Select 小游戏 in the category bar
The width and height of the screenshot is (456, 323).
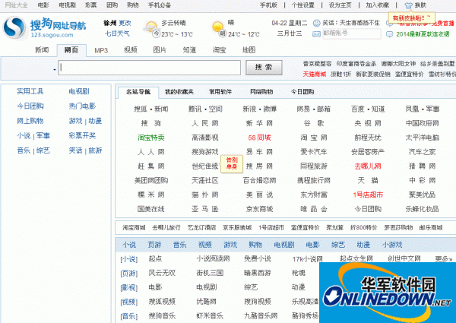[x=392, y=245]
